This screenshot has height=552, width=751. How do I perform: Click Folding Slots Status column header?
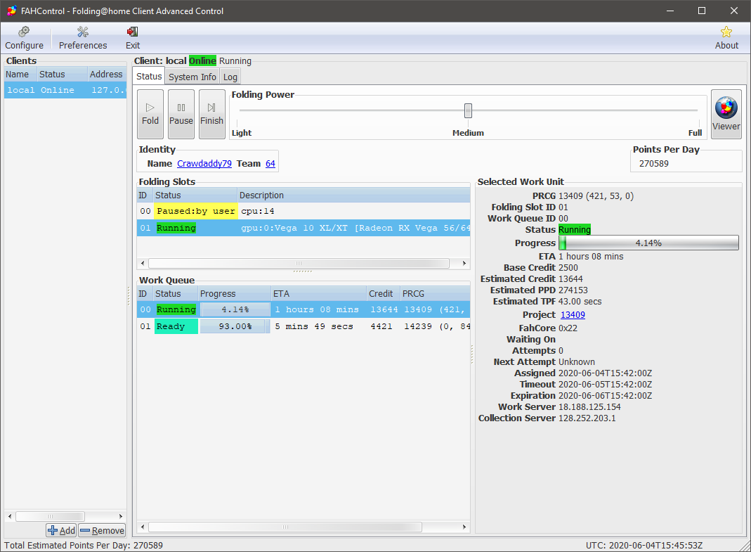(x=195, y=195)
